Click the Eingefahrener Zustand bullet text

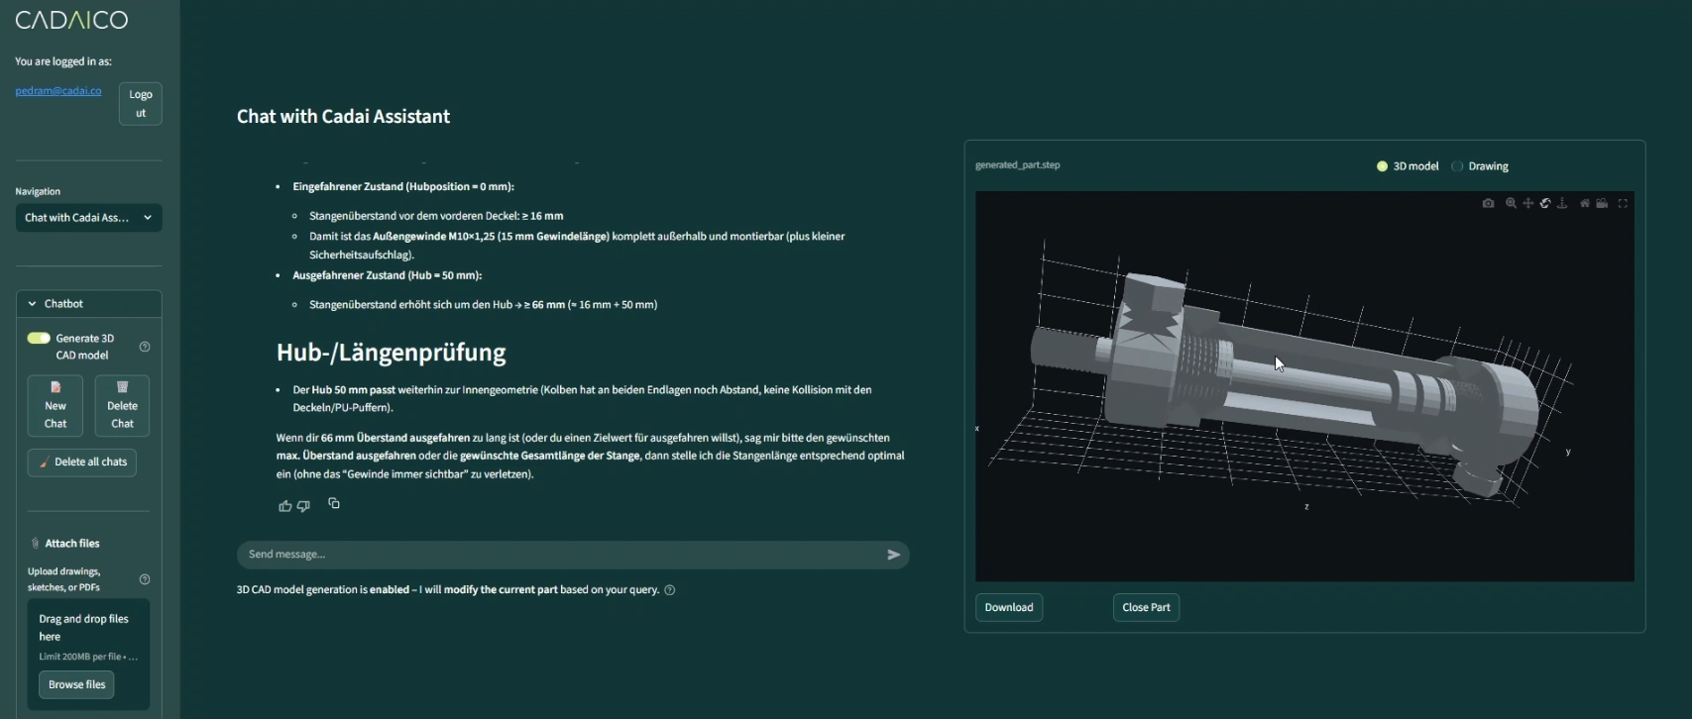(403, 186)
